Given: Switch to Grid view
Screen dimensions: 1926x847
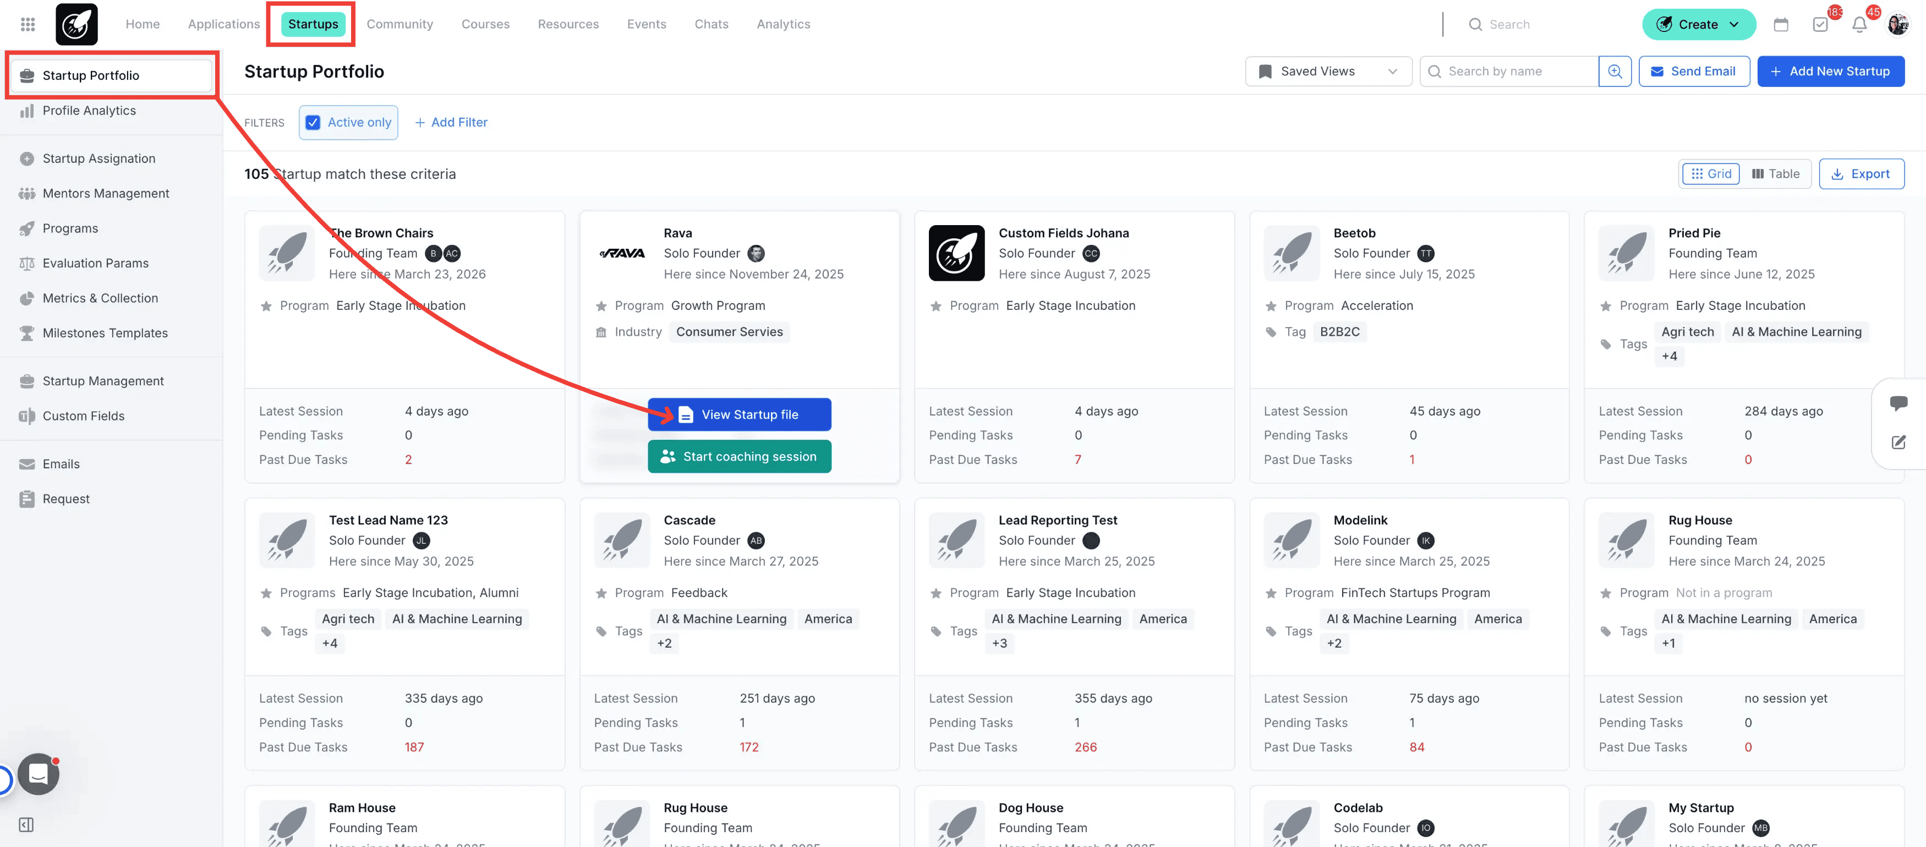Looking at the screenshot, I should pyautogui.click(x=1711, y=174).
